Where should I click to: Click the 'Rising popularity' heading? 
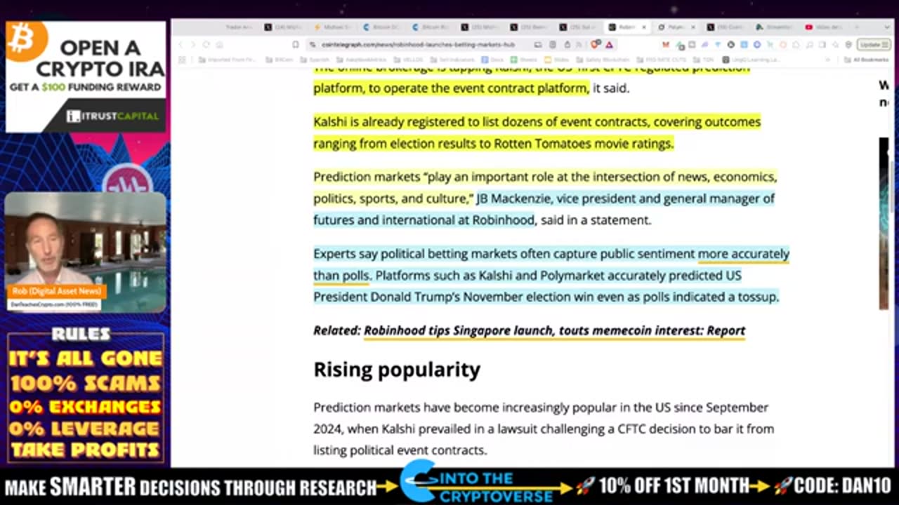click(x=397, y=370)
